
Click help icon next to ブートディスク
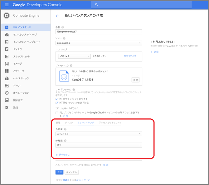pyautogui.click(x=71, y=65)
